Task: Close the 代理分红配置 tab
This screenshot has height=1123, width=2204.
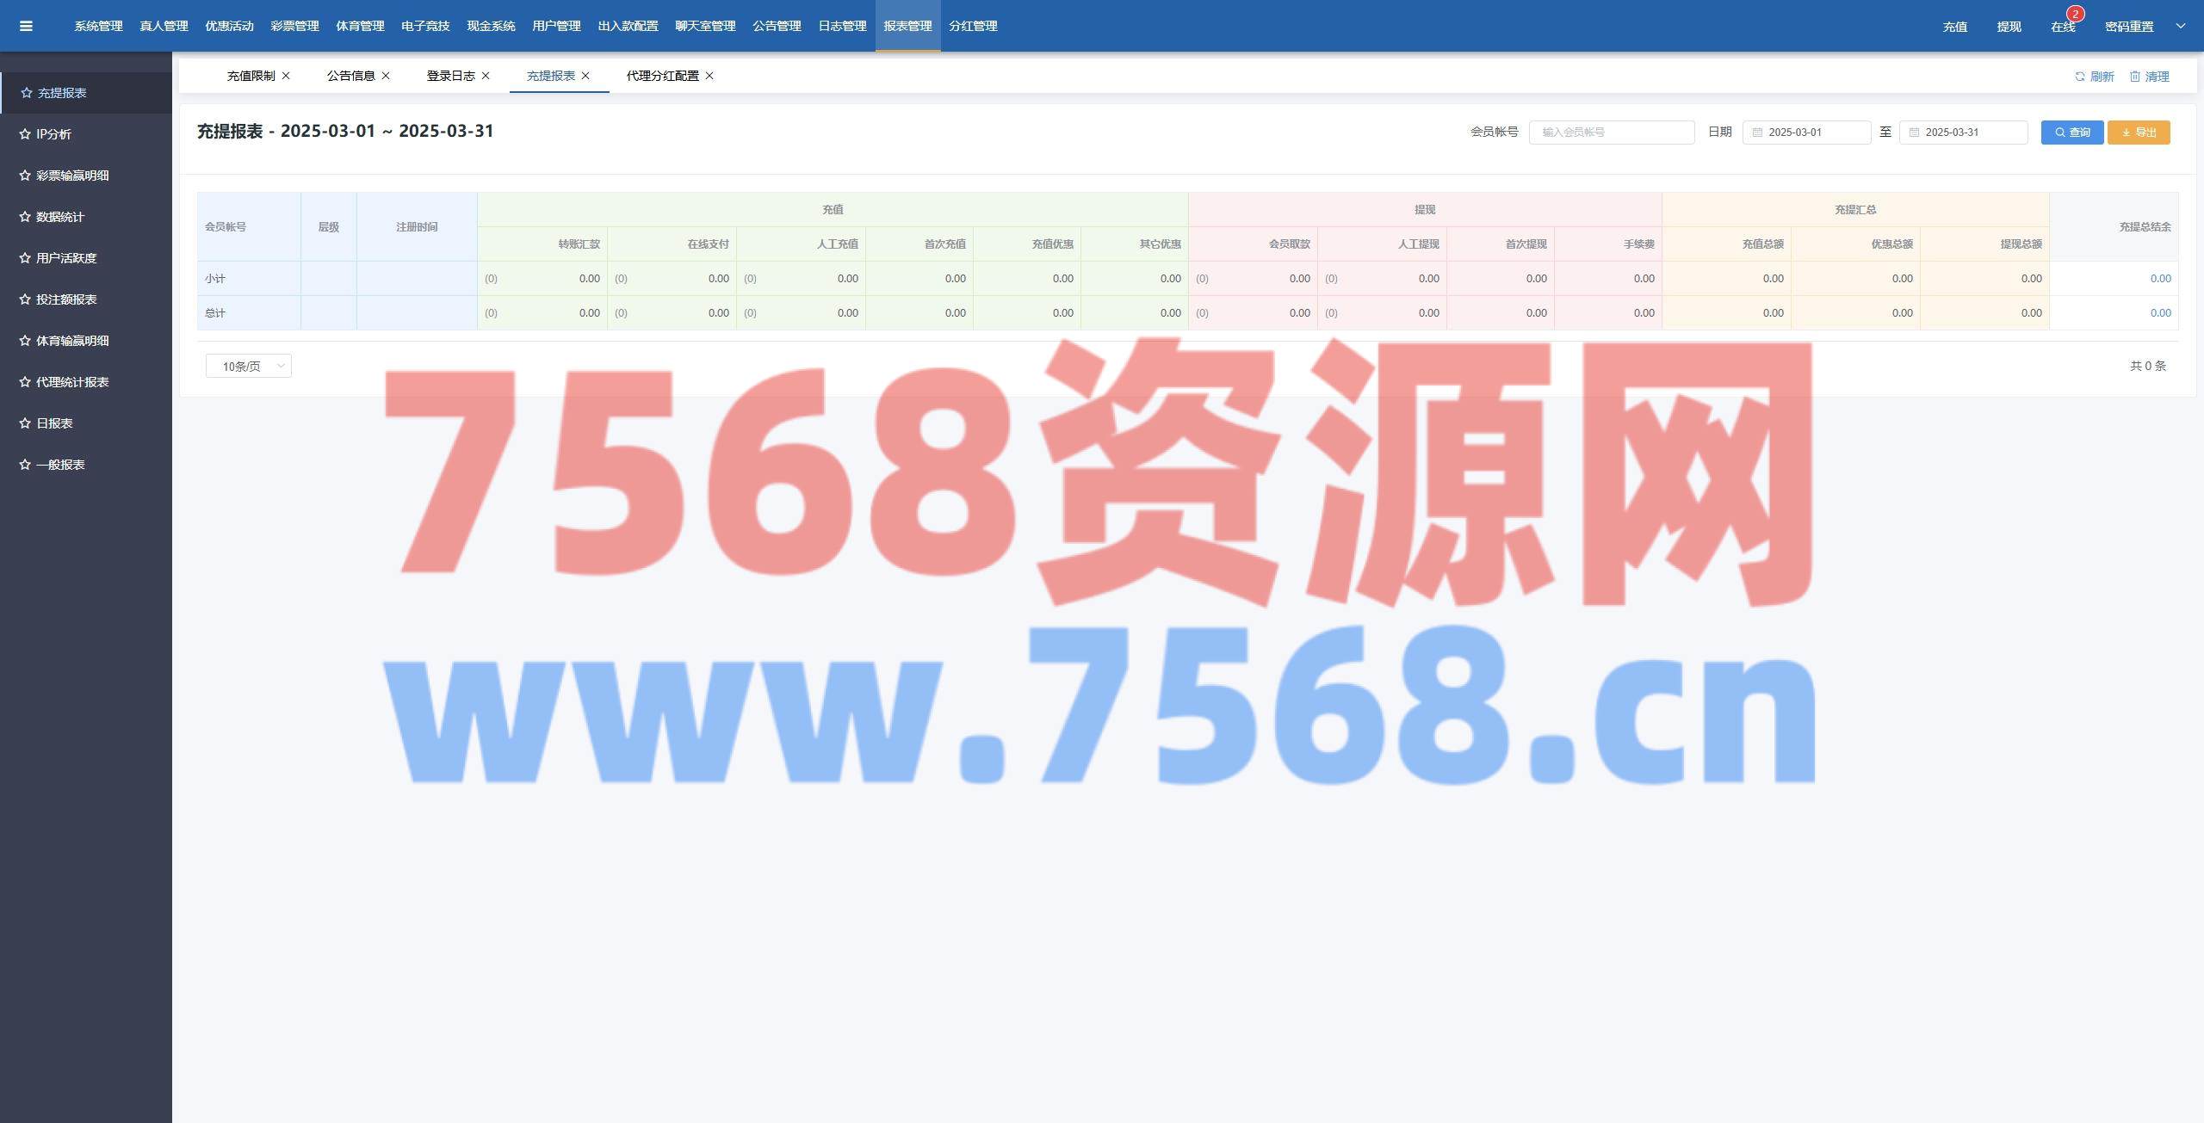Action: [709, 76]
